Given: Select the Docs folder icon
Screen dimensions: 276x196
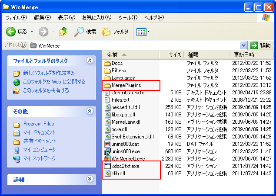Looking at the screenshot, I should 107,63.
